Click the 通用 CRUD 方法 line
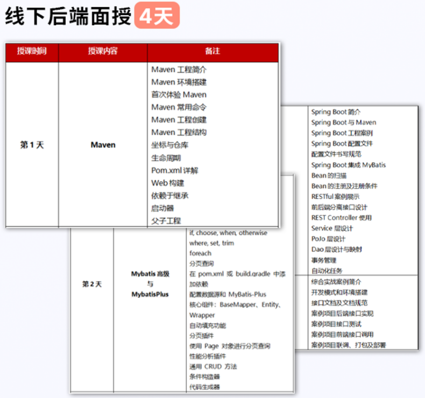The width and height of the screenshot is (425, 398). 213,367
